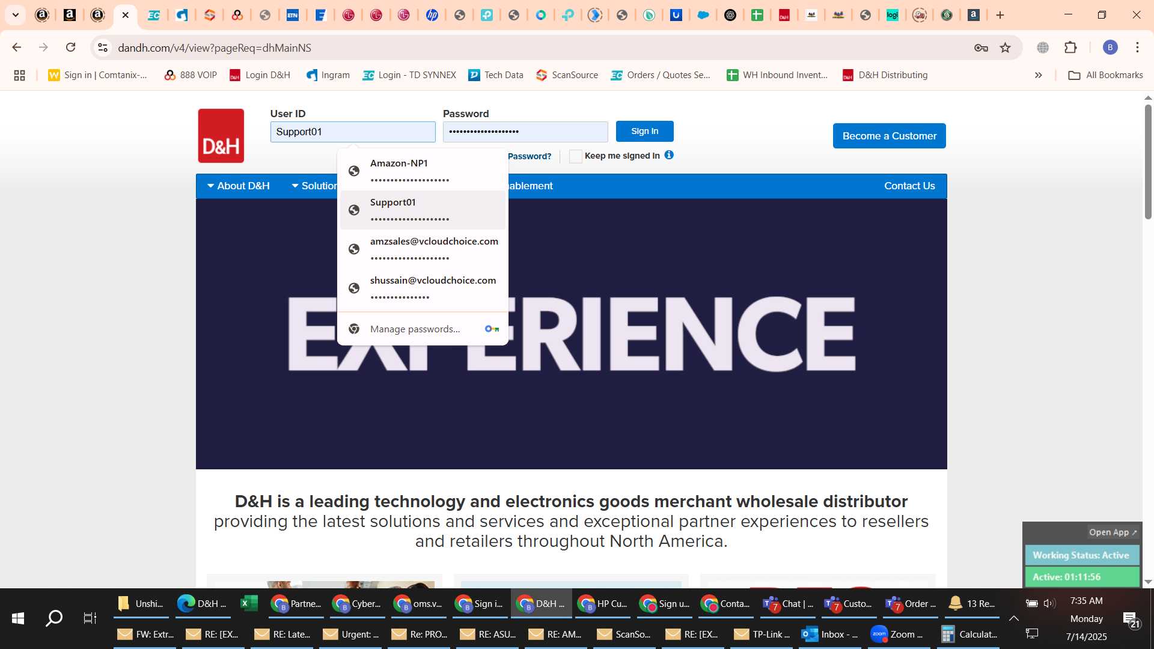Click Working Status: Active indicator
1154x649 pixels.
click(x=1081, y=555)
